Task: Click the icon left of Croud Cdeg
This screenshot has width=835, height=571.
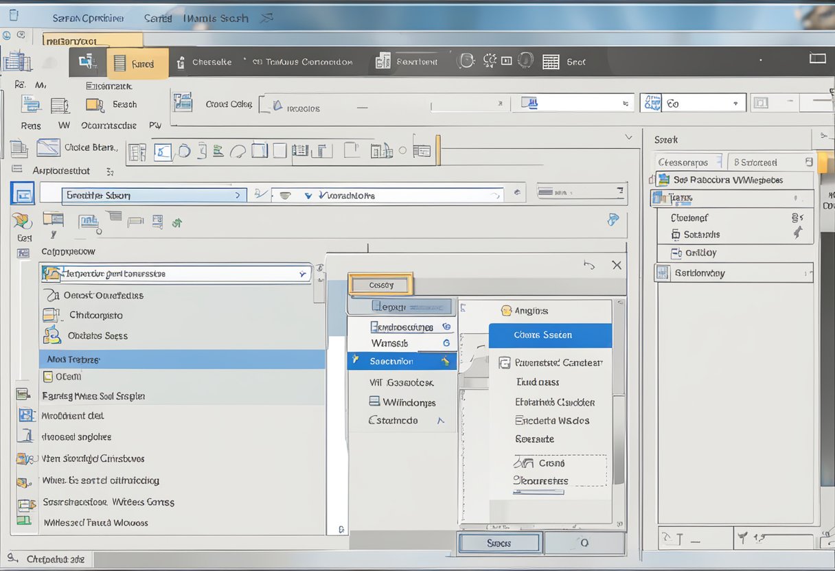Action: pyautogui.click(x=183, y=103)
